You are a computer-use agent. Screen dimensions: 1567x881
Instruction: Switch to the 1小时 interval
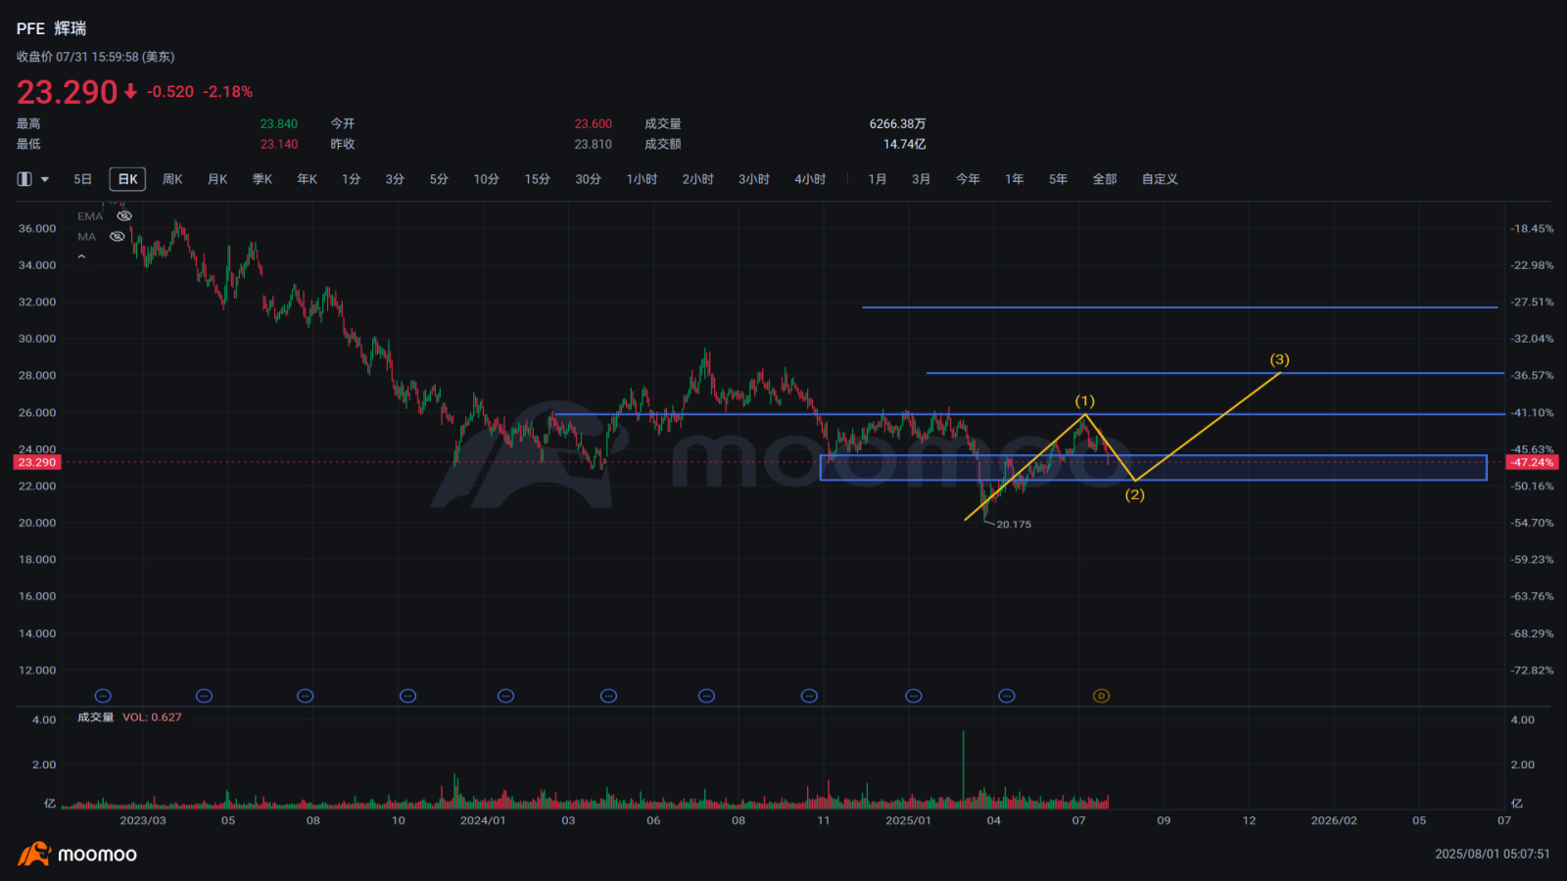(x=641, y=179)
